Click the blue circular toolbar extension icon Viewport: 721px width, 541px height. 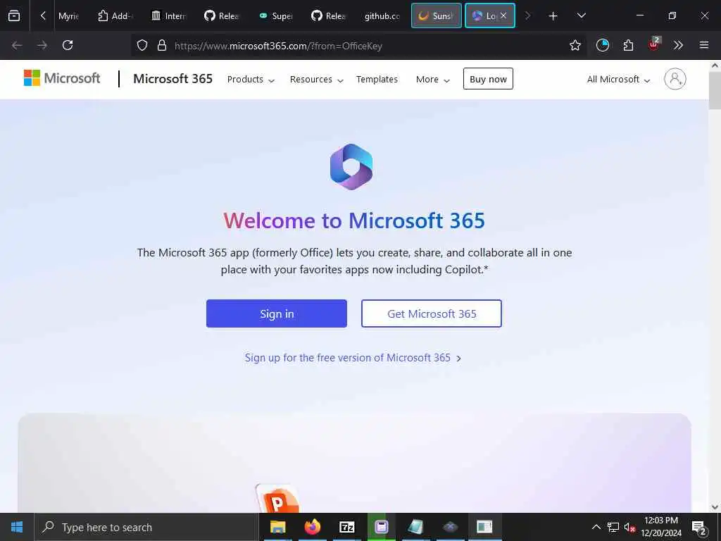(603, 45)
